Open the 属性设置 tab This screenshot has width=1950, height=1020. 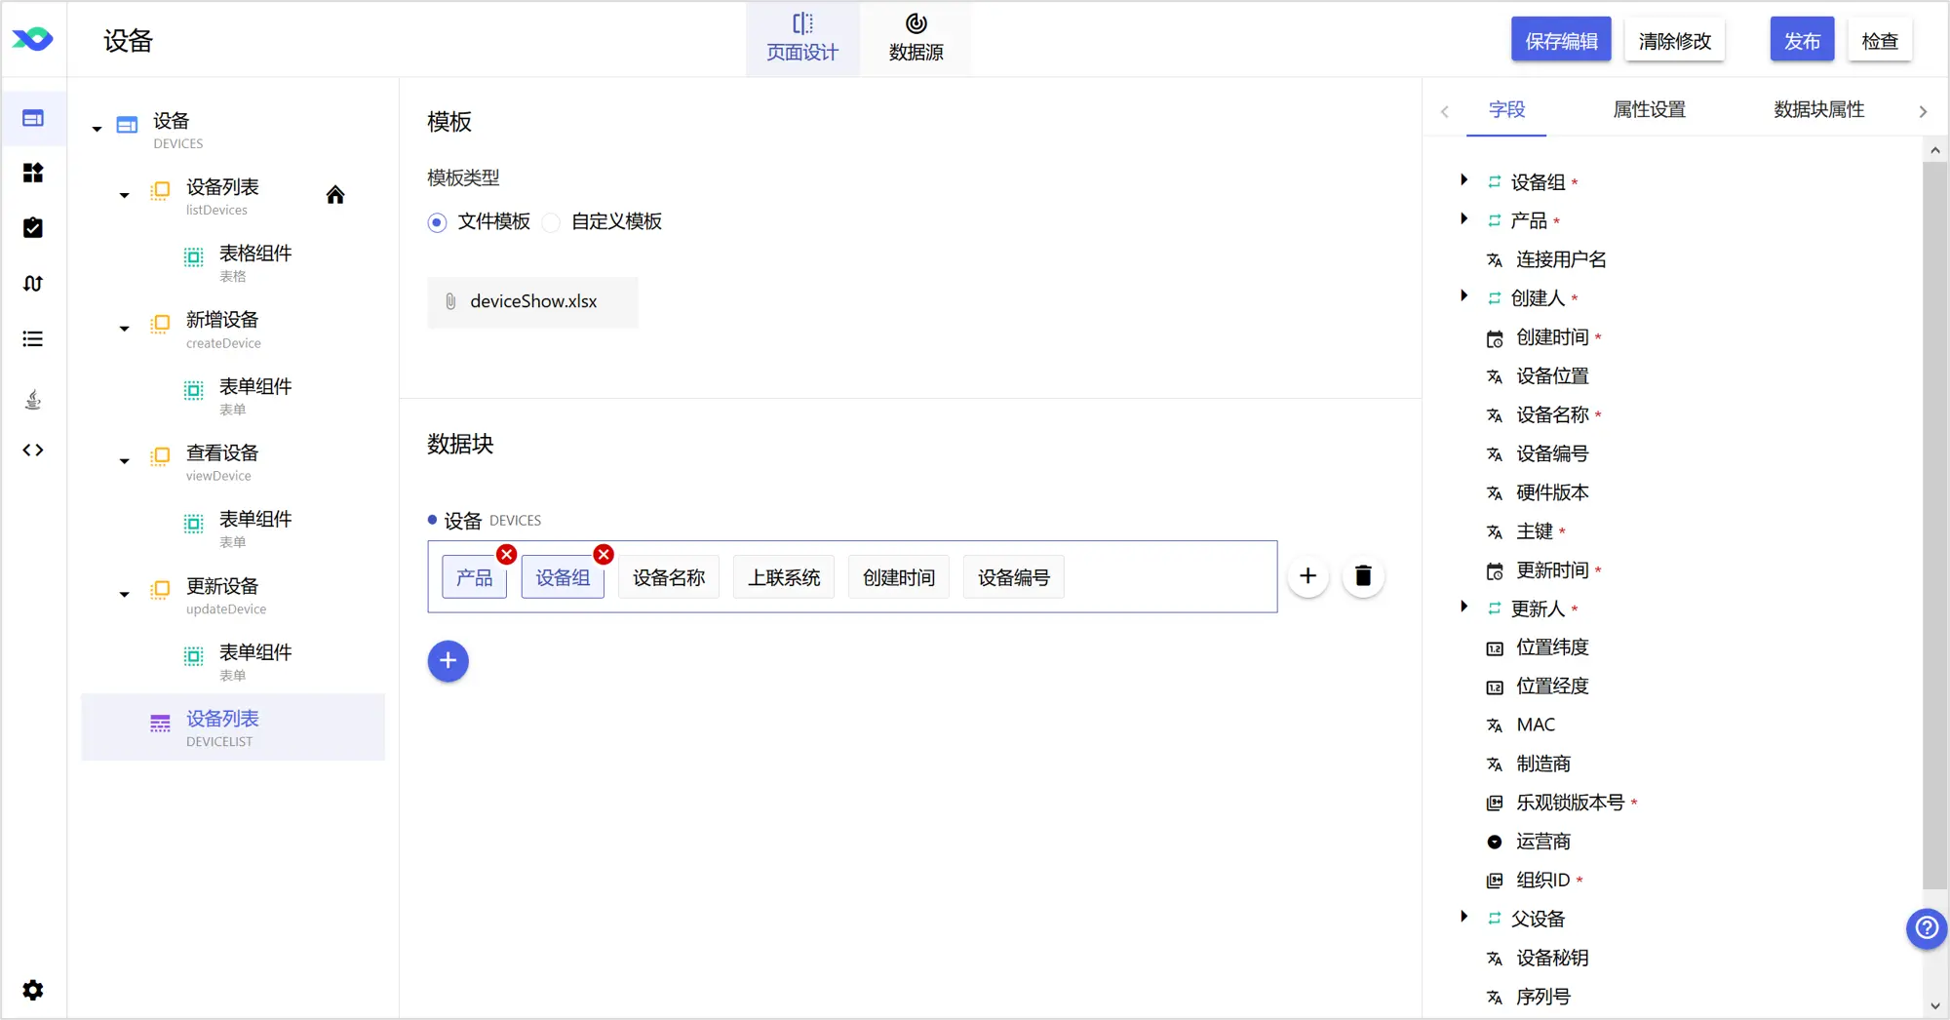(1649, 109)
